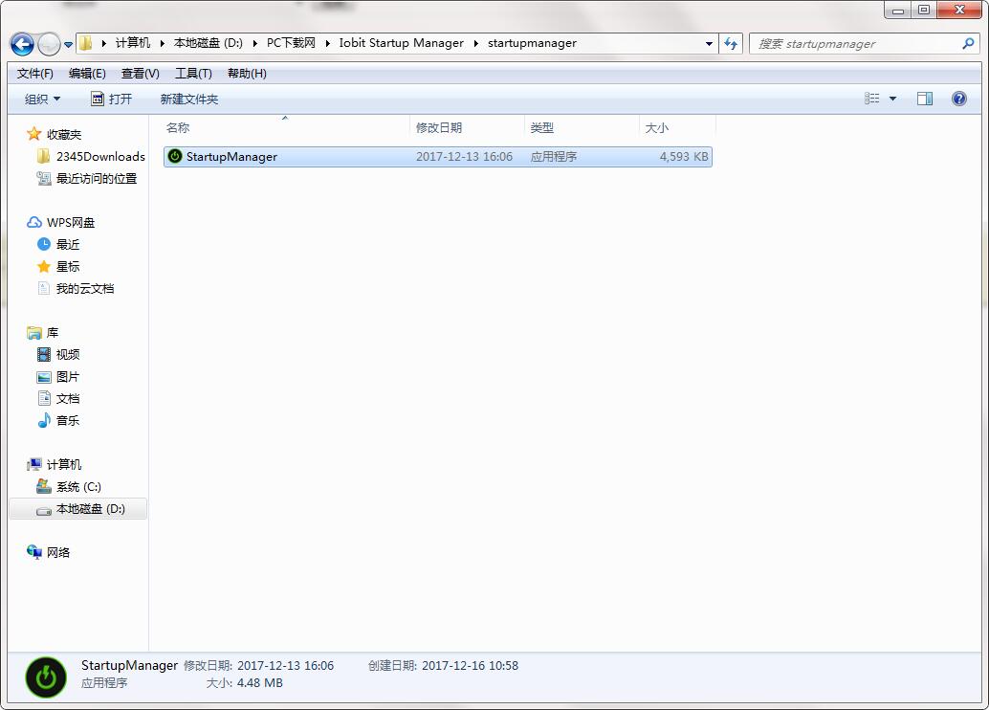The width and height of the screenshot is (989, 710).
Task: Click the blue help icon
Action: click(958, 99)
